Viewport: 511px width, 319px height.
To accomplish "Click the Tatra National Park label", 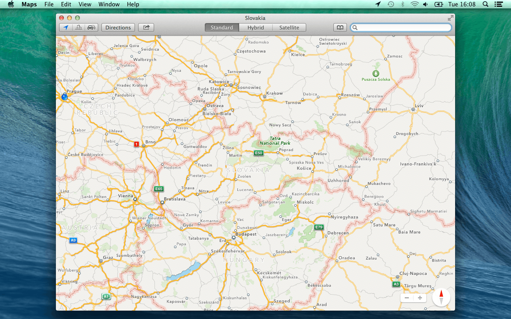I will (275, 141).
